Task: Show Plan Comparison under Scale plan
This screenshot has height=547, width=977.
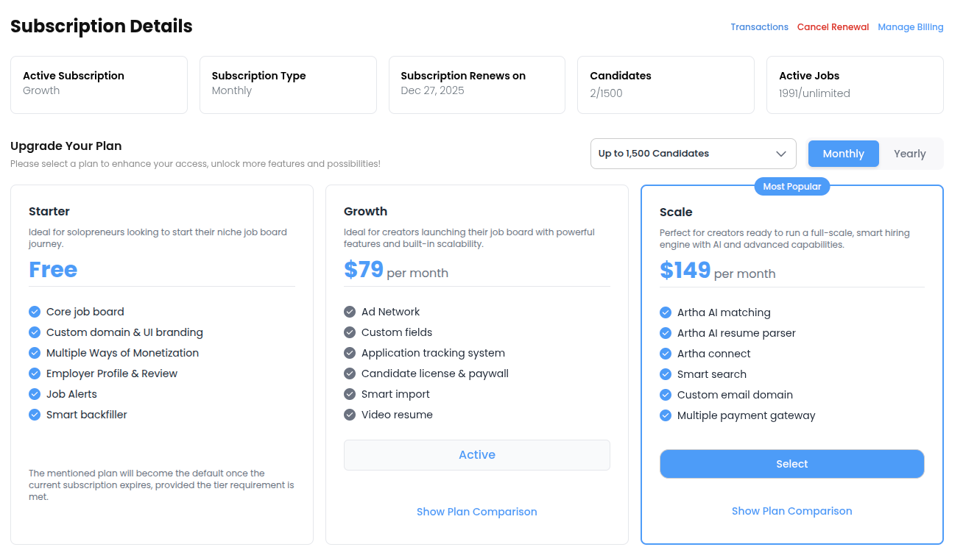Action: [x=791, y=511]
